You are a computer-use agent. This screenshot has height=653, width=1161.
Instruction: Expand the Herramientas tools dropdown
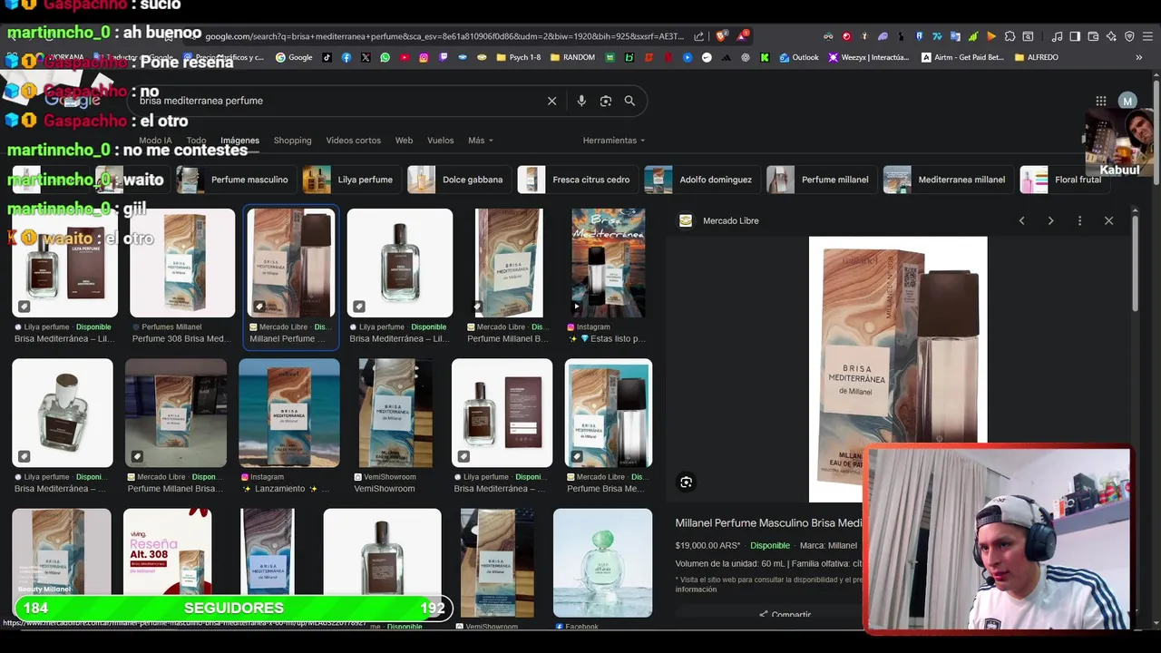click(x=614, y=141)
